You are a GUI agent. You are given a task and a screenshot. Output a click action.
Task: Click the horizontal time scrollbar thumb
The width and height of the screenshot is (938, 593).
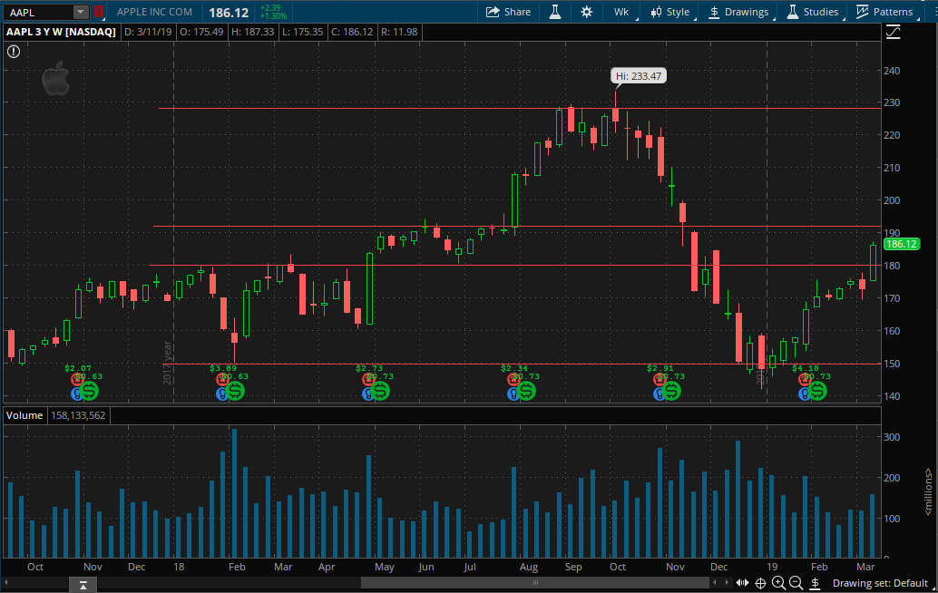(x=535, y=582)
